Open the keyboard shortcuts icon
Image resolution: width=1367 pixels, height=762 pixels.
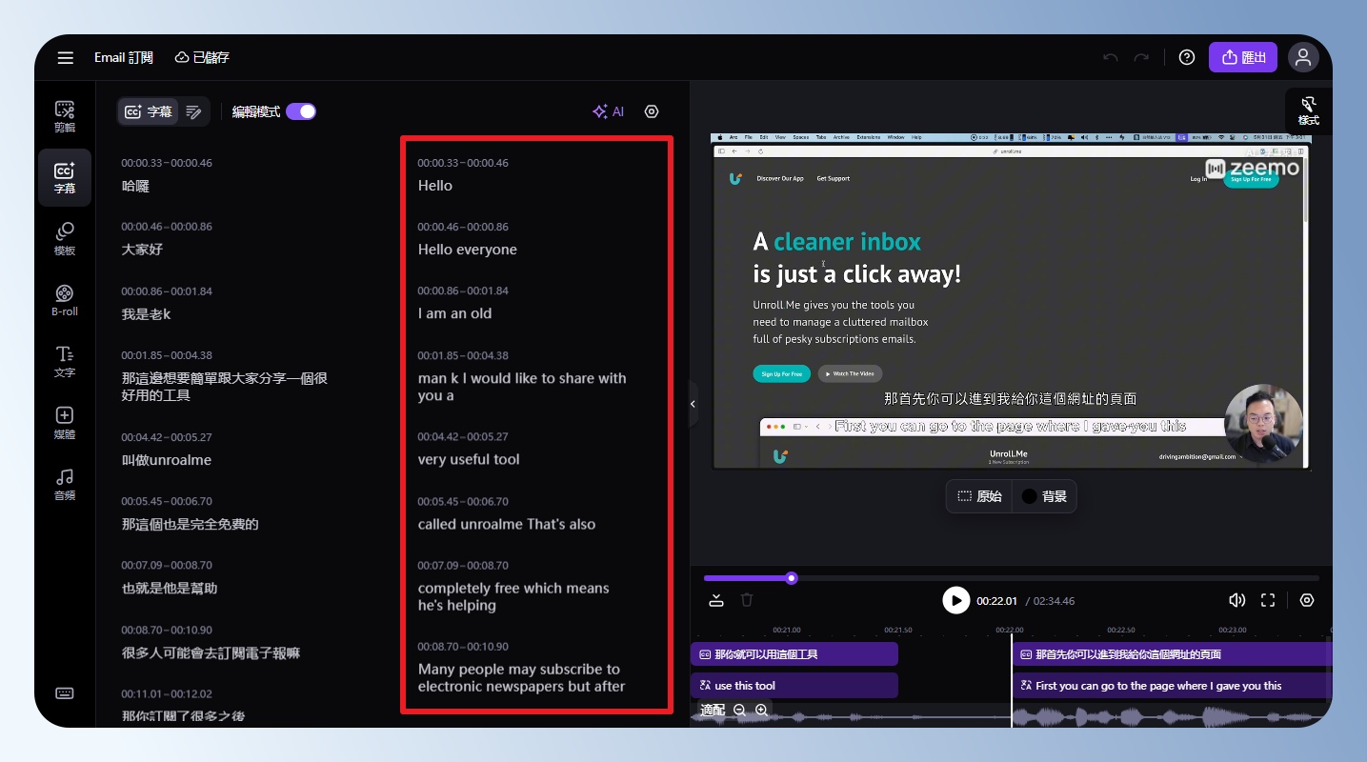pos(65,693)
